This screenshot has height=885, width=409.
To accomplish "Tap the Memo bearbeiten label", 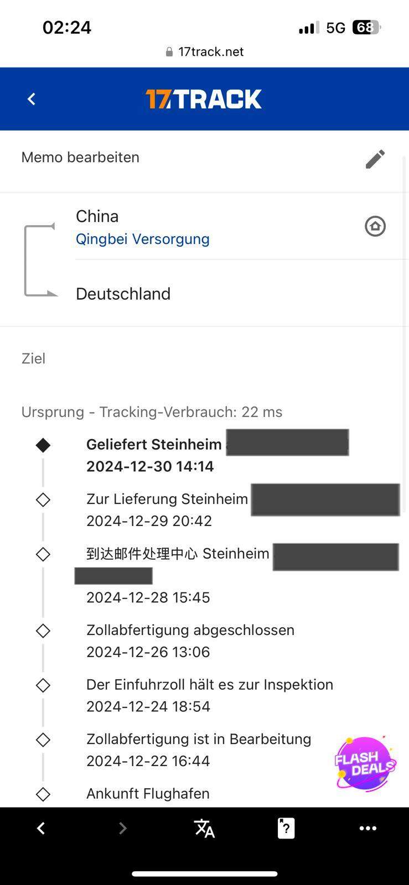I will tap(80, 157).
